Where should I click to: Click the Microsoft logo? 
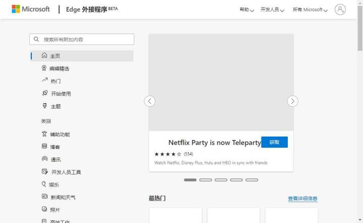(31, 9)
